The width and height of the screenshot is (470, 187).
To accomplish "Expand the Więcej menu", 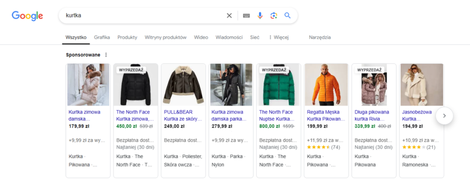I will pos(278,37).
